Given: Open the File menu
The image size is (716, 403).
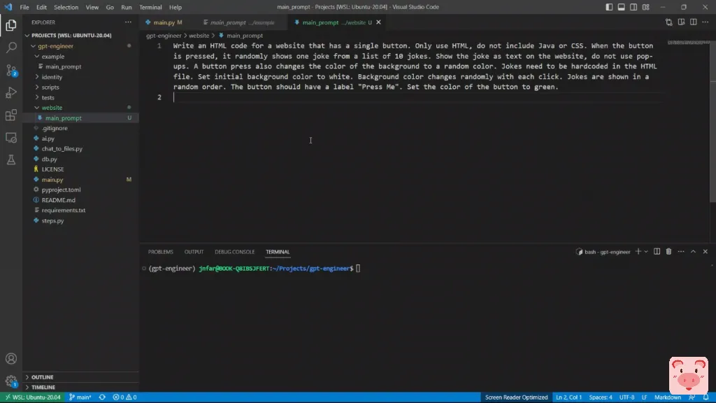Looking at the screenshot, I should [24, 7].
